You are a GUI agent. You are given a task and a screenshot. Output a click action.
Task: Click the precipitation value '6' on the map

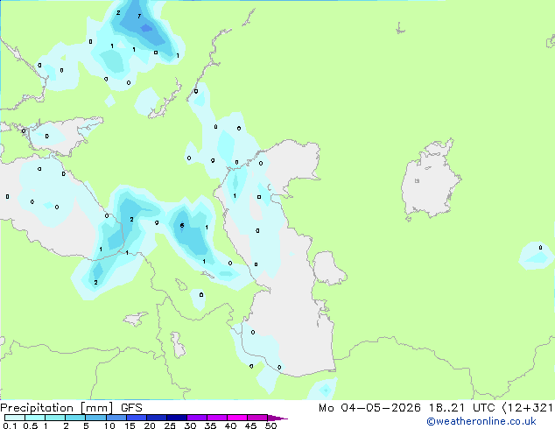click(182, 226)
